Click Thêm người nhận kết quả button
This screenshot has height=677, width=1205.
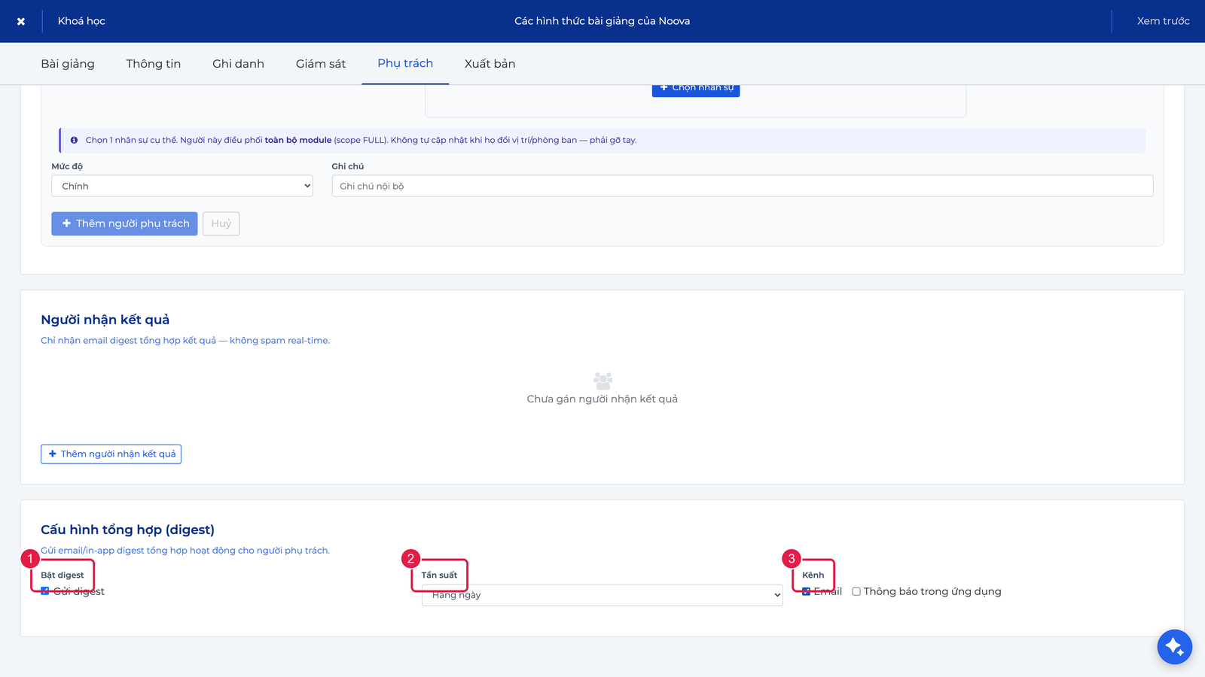[x=111, y=454]
